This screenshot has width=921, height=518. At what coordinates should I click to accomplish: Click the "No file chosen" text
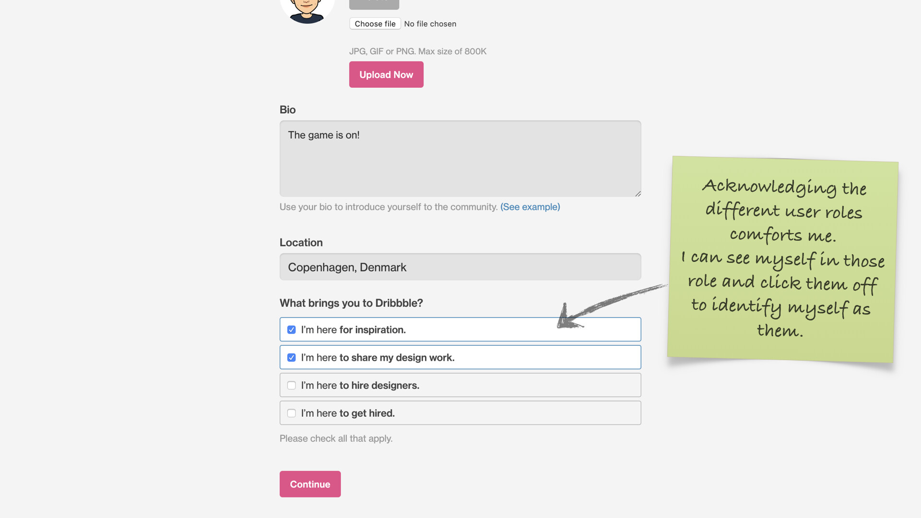430,24
